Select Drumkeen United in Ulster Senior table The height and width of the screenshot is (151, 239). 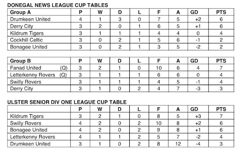click(x=30, y=144)
